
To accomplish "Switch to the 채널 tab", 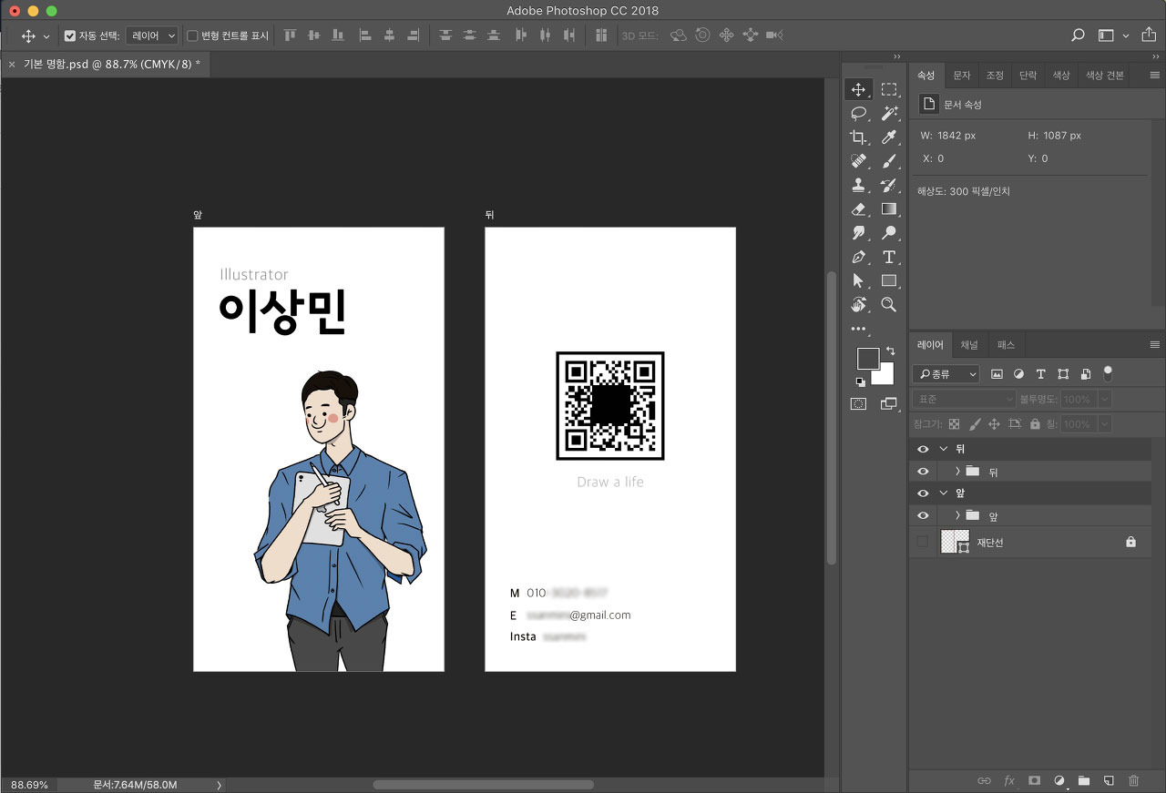I will click(x=969, y=345).
